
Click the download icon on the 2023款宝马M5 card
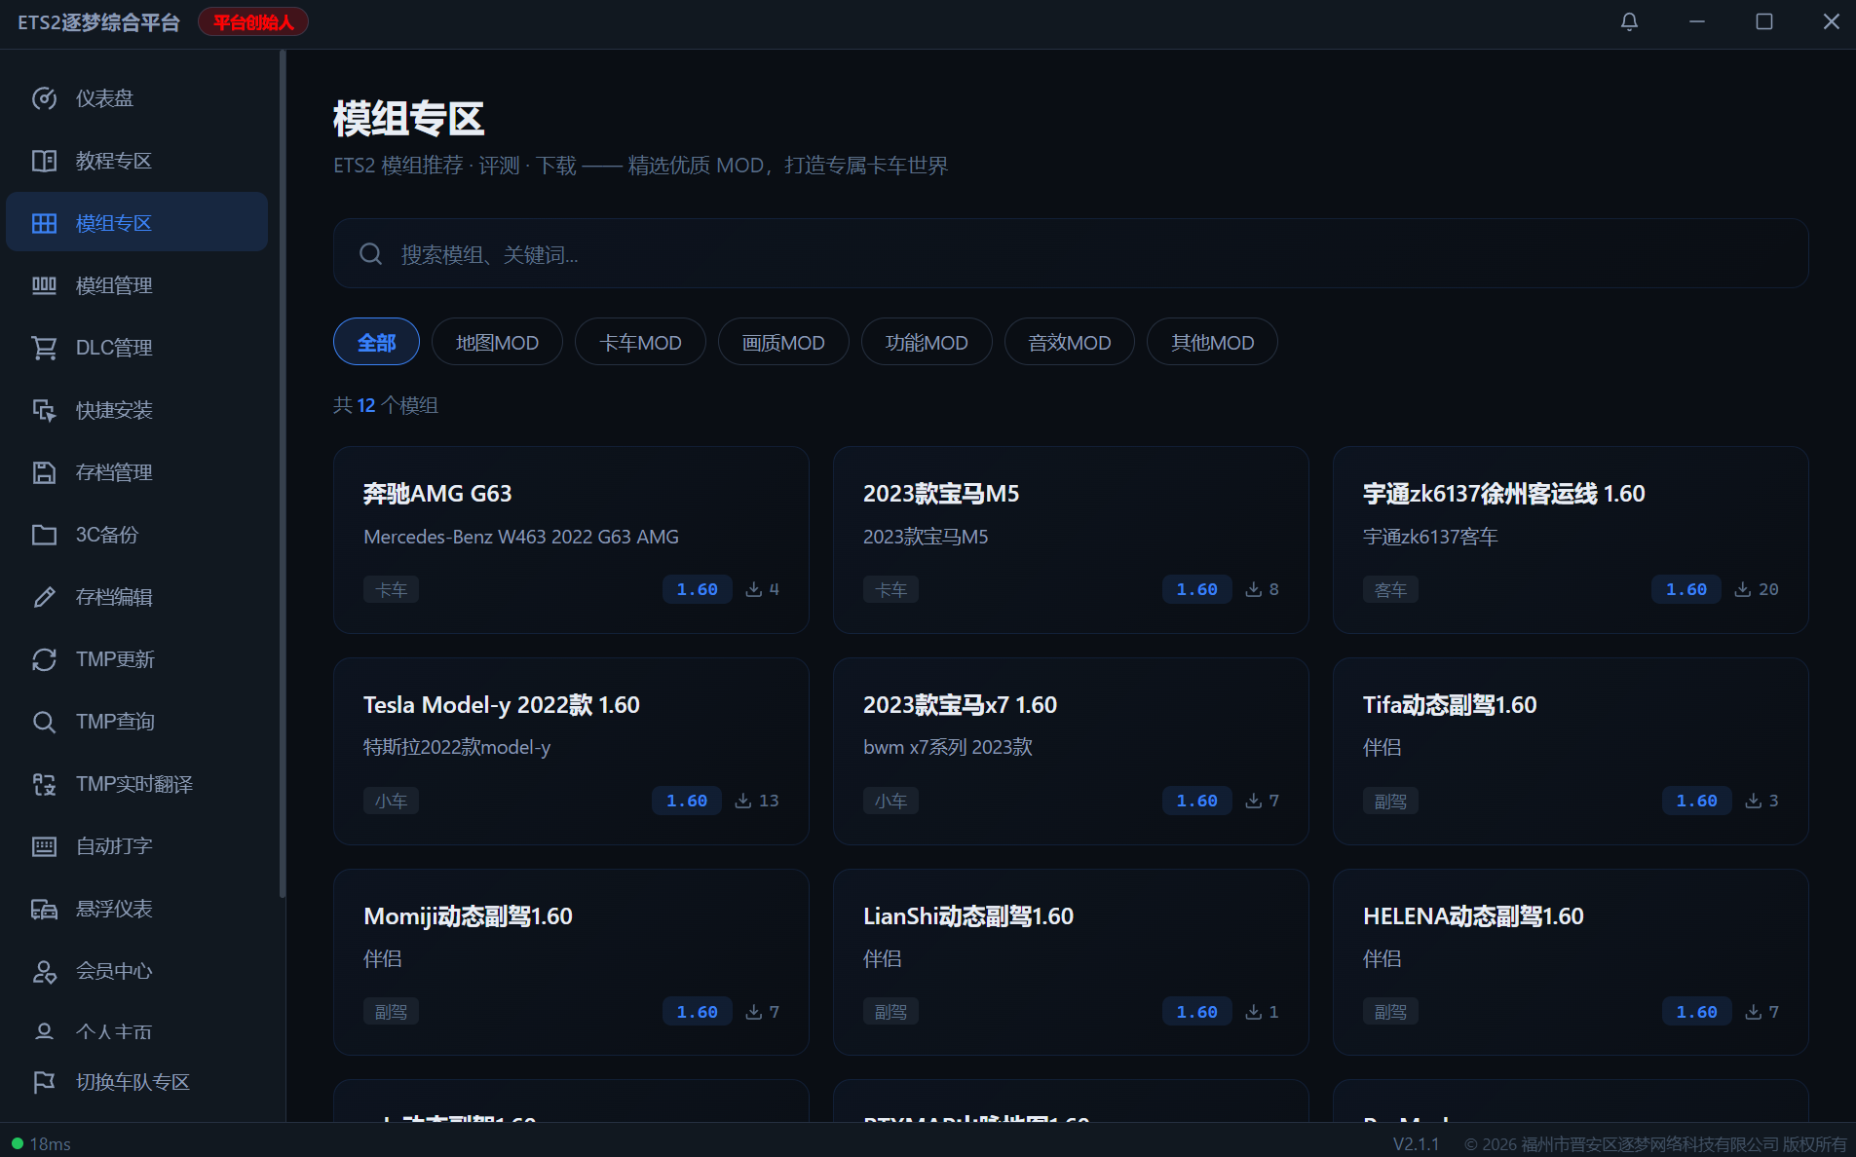1253,589
